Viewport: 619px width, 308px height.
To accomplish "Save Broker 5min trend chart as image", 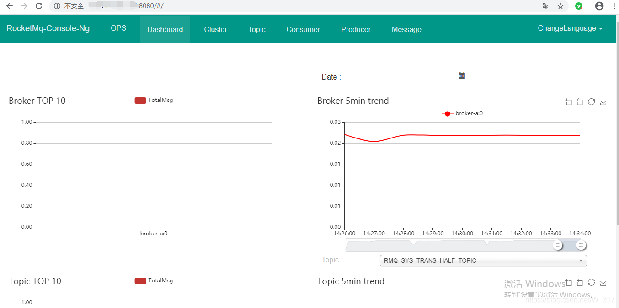I will pos(603,102).
